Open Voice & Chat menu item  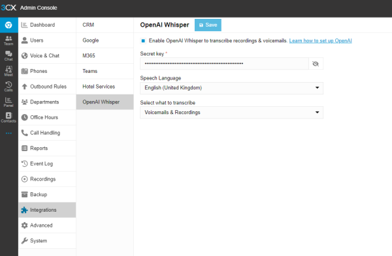pyautogui.click(x=47, y=56)
